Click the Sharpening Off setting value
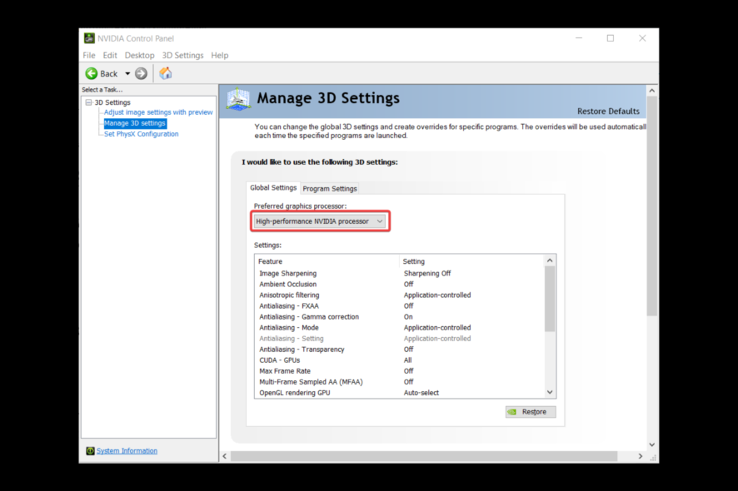The width and height of the screenshot is (738, 491). [427, 273]
